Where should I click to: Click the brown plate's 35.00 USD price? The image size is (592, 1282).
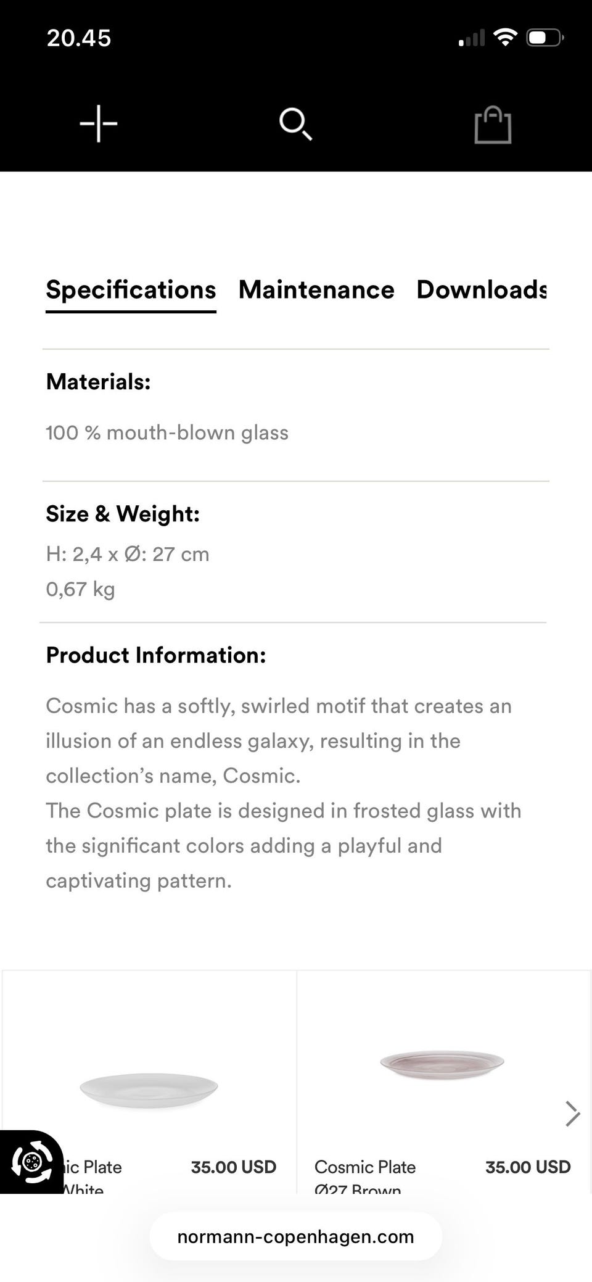point(527,1167)
